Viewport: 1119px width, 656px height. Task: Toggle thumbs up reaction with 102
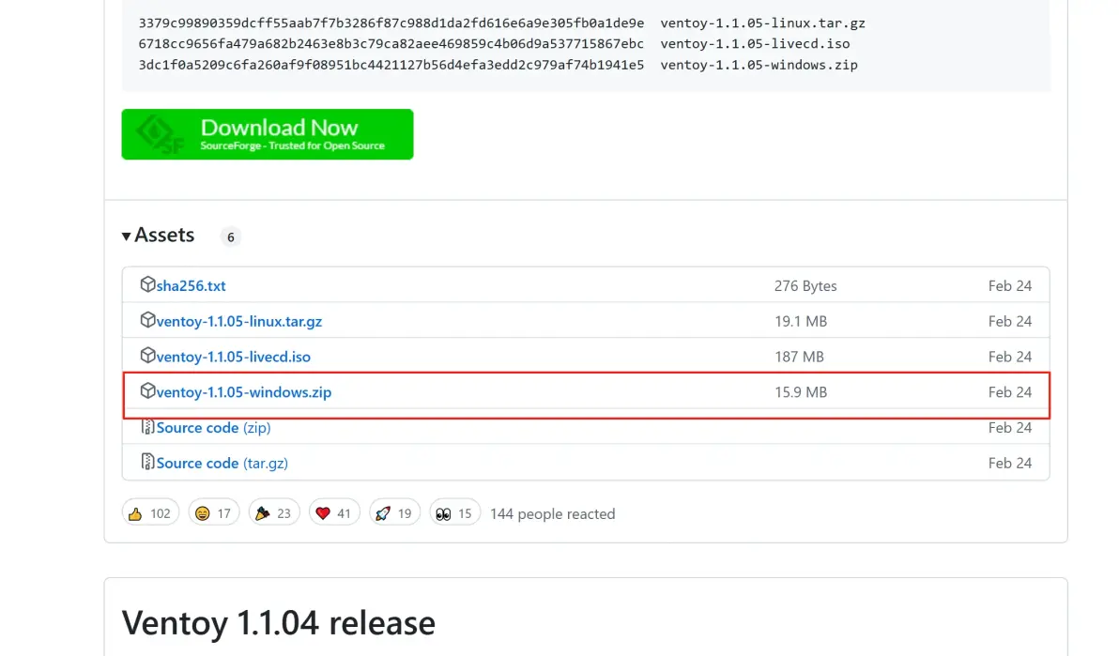[x=150, y=513]
